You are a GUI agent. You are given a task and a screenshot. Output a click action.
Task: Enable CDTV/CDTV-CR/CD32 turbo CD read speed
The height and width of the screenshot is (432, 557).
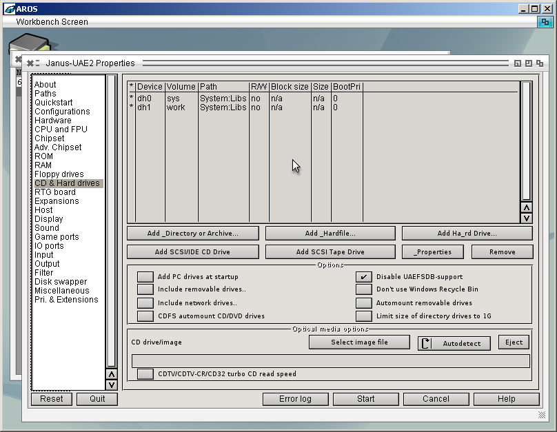[145, 374]
